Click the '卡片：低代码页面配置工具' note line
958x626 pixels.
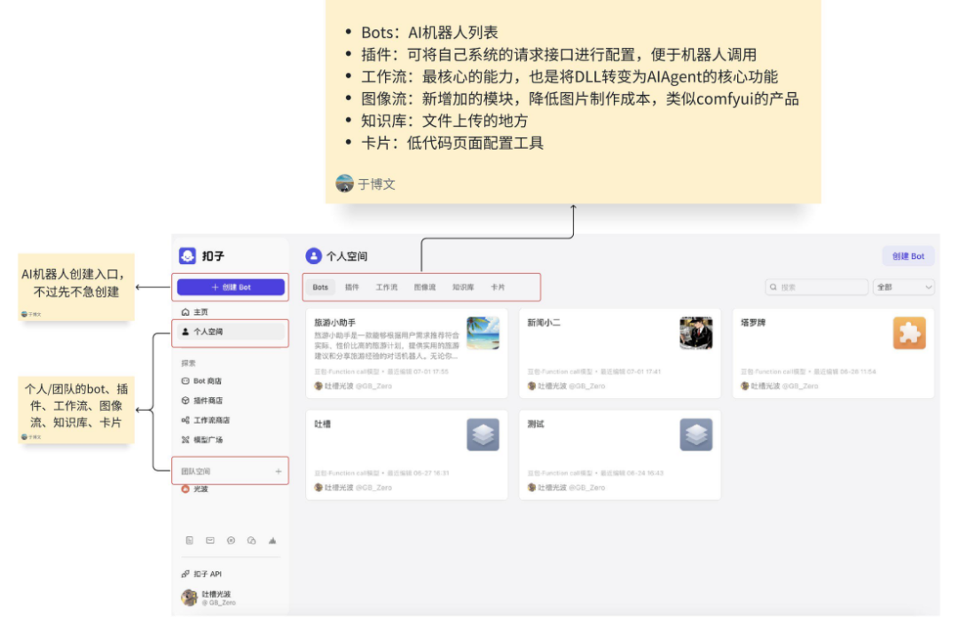(452, 143)
